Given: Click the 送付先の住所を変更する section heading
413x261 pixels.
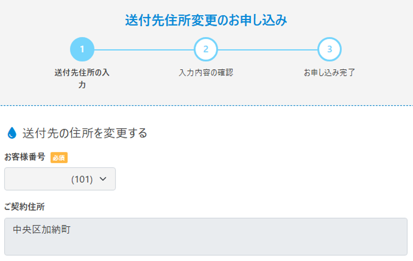Looking at the screenshot, I should [x=85, y=133].
